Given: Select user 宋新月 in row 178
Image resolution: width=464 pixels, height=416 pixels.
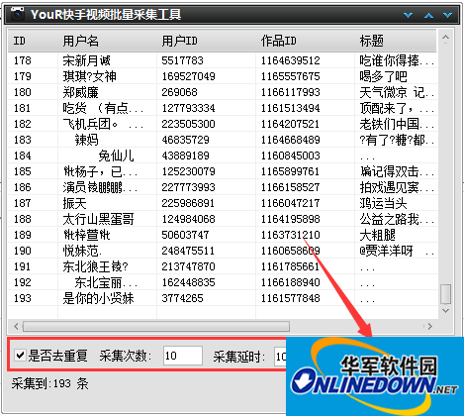Looking at the screenshot, I should [x=86, y=60].
